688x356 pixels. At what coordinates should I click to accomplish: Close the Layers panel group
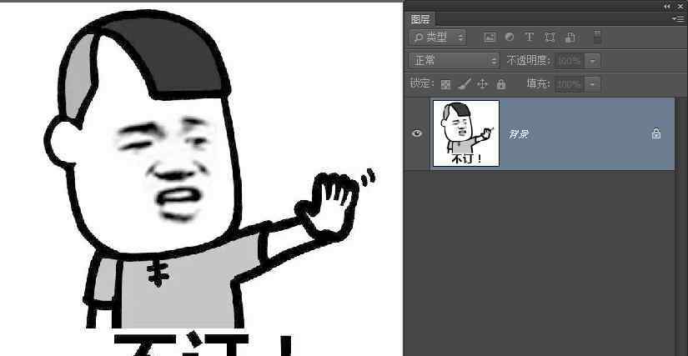pyautogui.click(x=680, y=6)
